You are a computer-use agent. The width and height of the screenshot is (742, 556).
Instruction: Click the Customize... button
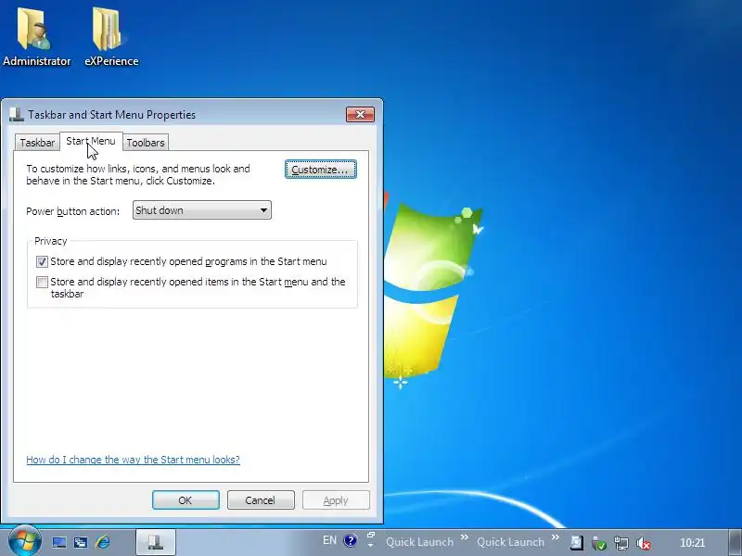320,170
